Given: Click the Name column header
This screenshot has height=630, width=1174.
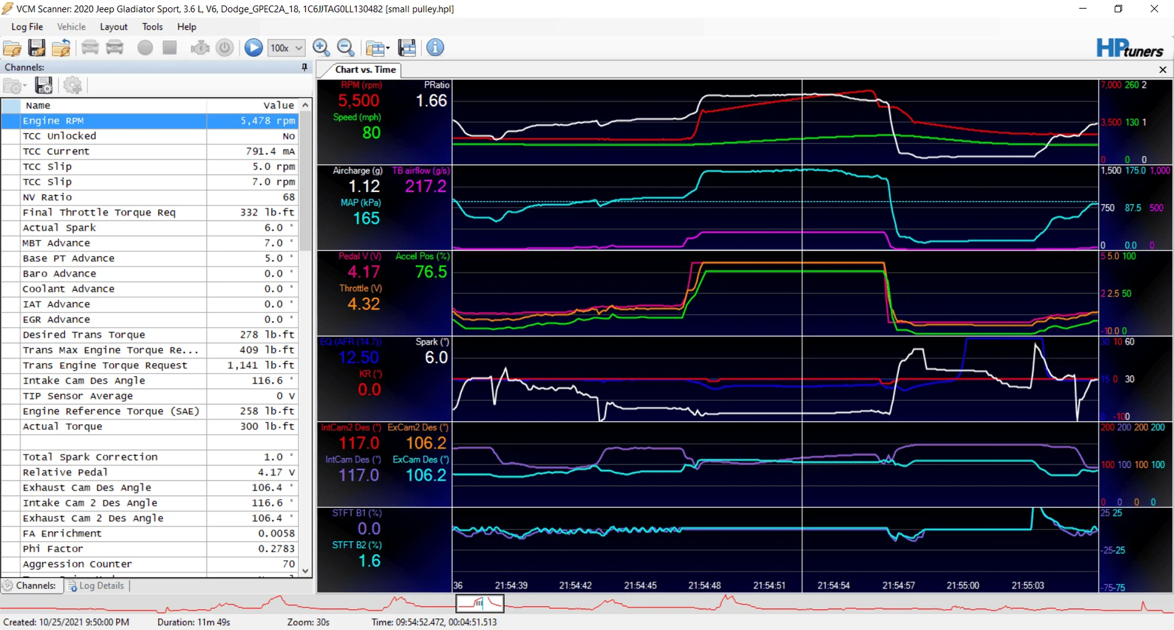Looking at the screenshot, I should [x=114, y=106].
